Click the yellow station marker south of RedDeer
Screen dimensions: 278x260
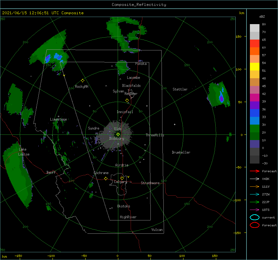pos(127,100)
